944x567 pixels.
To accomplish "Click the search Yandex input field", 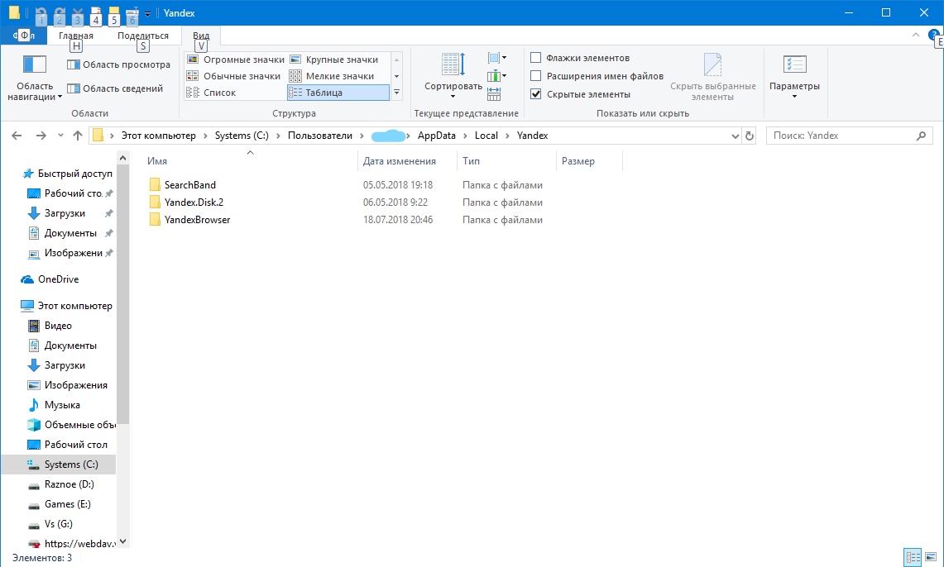I will click(840, 136).
